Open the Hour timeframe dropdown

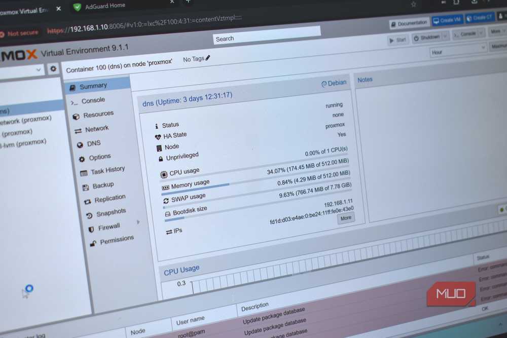pos(458,50)
